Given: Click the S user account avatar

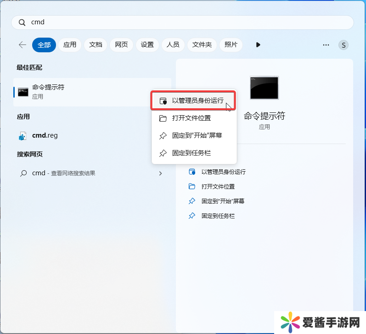Looking at the screenshot, I should coord(343,45).
